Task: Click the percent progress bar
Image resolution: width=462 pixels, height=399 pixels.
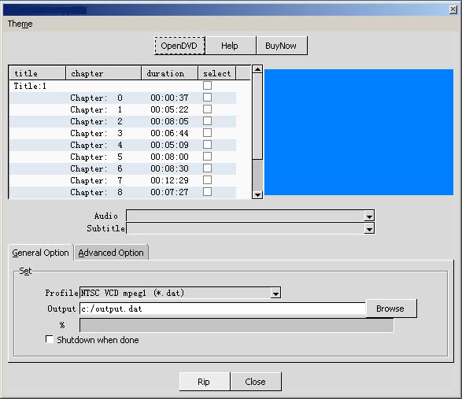Action: (x=237, y=325)
